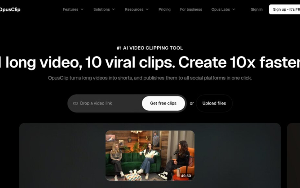This screenshot has width=300, height=188.
Task: Expand the Resources chevron arrow
Action: coord(147,9)
